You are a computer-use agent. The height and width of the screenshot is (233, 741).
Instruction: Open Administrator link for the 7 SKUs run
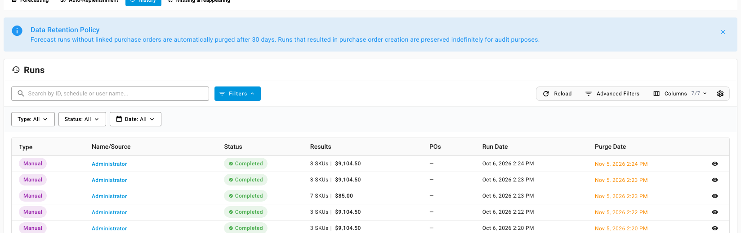click(x=109, y=196)
